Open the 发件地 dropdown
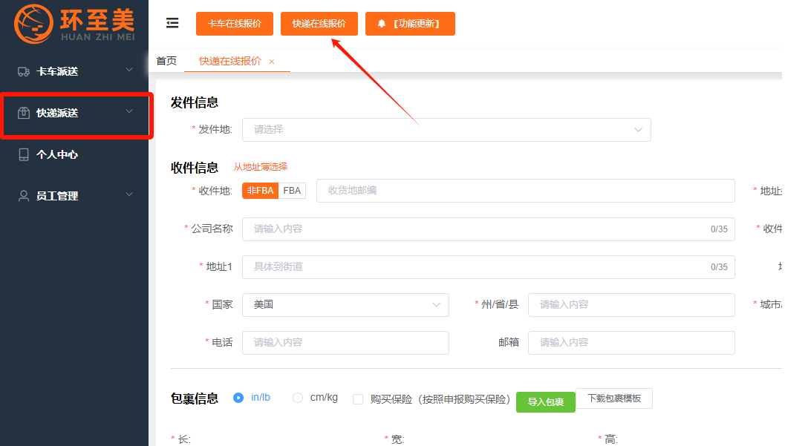Viewport: 785px width, 446px height. [x=446, y=129]
